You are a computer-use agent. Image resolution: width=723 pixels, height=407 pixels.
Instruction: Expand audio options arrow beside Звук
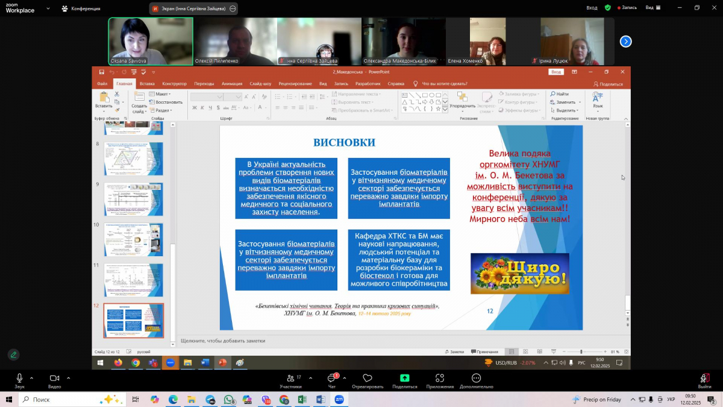pyautogui.click(x=32, y=378)
